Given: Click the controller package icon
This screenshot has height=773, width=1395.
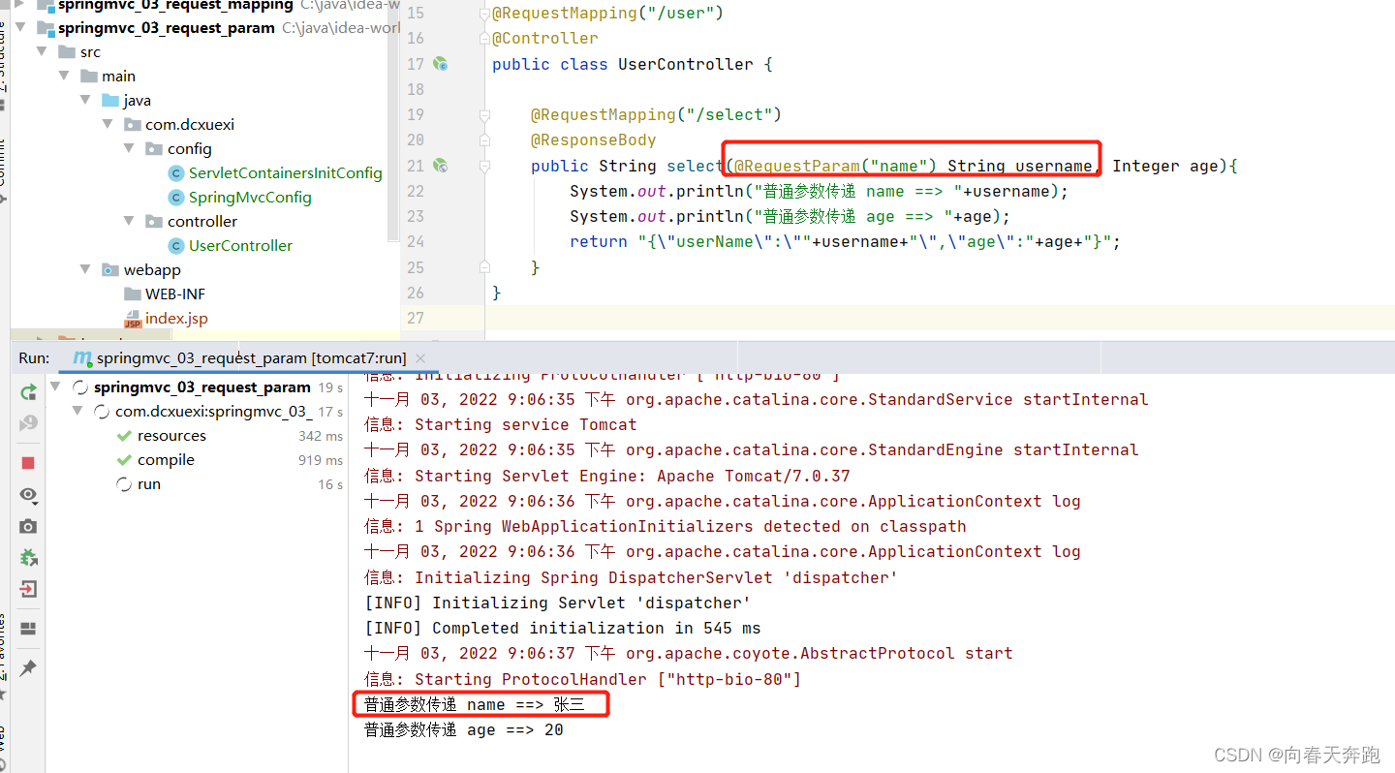Looking at the screenshot, I should point(154,222).
